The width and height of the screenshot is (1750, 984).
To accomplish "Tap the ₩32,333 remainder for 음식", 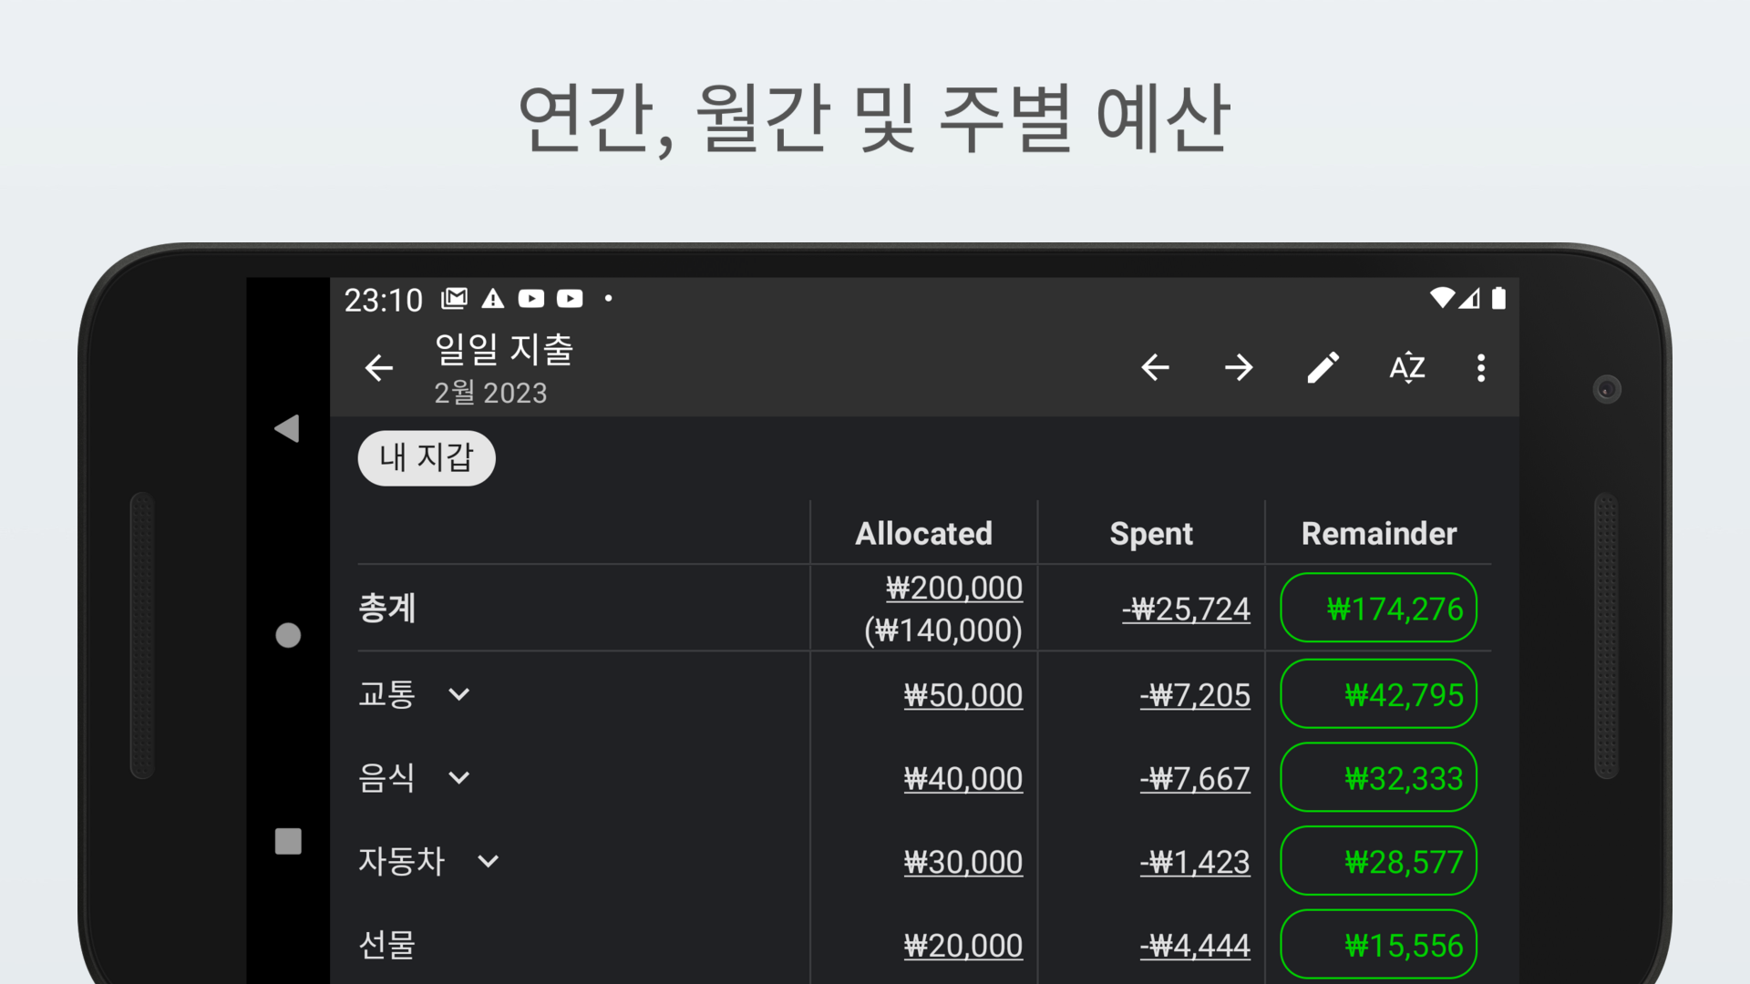I will pyautogui.click(x=1378, y=778).
